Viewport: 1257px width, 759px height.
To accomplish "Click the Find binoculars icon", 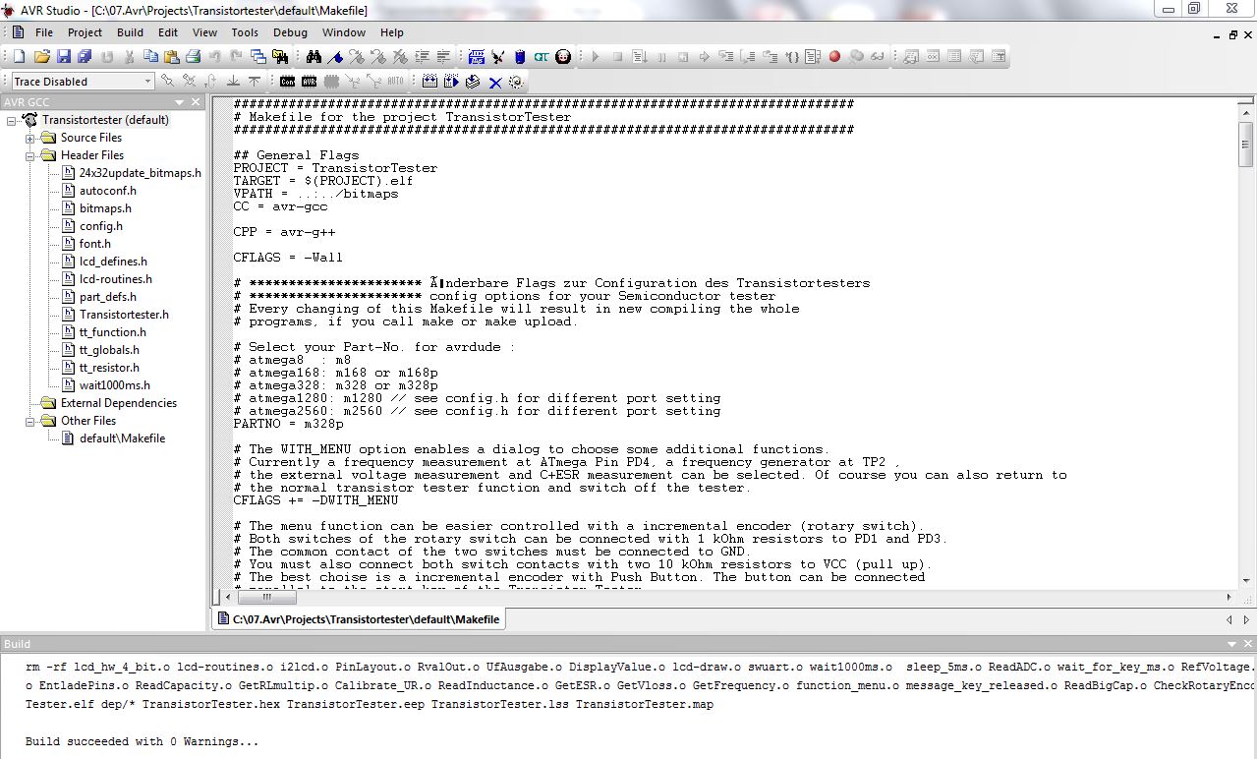I will 314,57.
